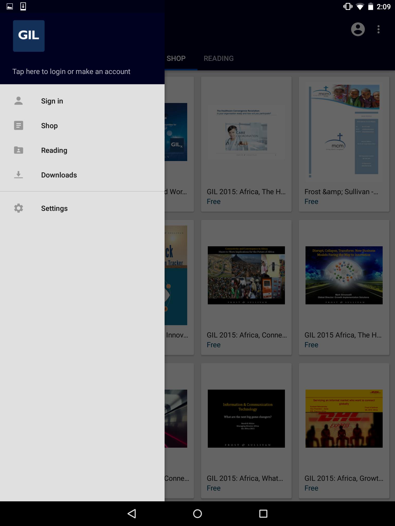Tap the image notification icon in status bar
Viewport: 395px width, 526px height.
10,6
